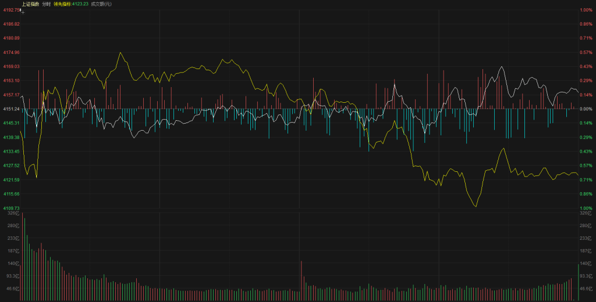Click the right 140亿 volume axis label
596x302 pixels.
click(586, 264)
